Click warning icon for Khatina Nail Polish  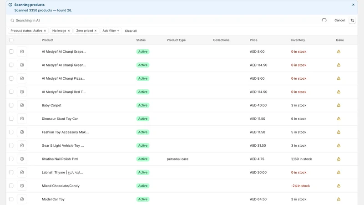(339, 159)
